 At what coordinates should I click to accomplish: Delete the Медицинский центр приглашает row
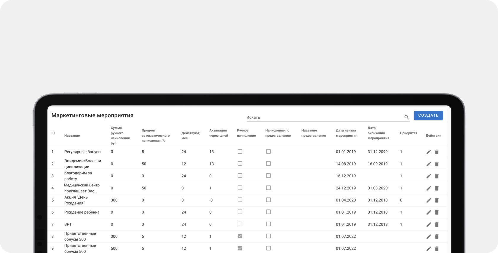click(x=437, y=188)
